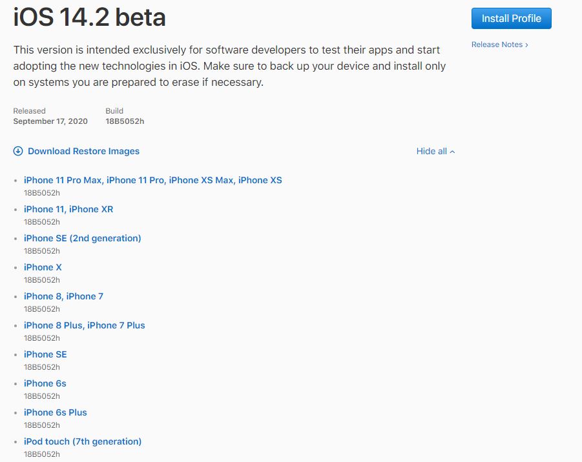Click the Hide all chevron arrow
This screenshot has height=462, width=582.
[x=452, y=152]
